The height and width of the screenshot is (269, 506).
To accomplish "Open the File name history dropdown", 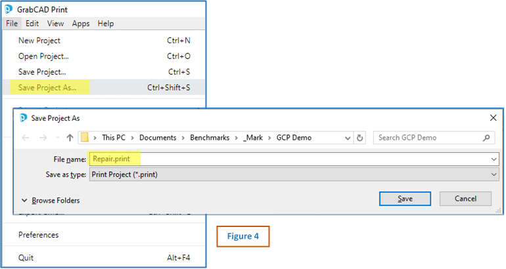I will 493,159.
